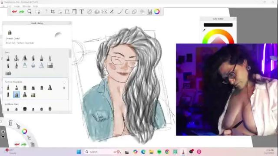The width and height of the screenshot is (278, 156).
Task: Open the Window menu
Action: [26, 6]
